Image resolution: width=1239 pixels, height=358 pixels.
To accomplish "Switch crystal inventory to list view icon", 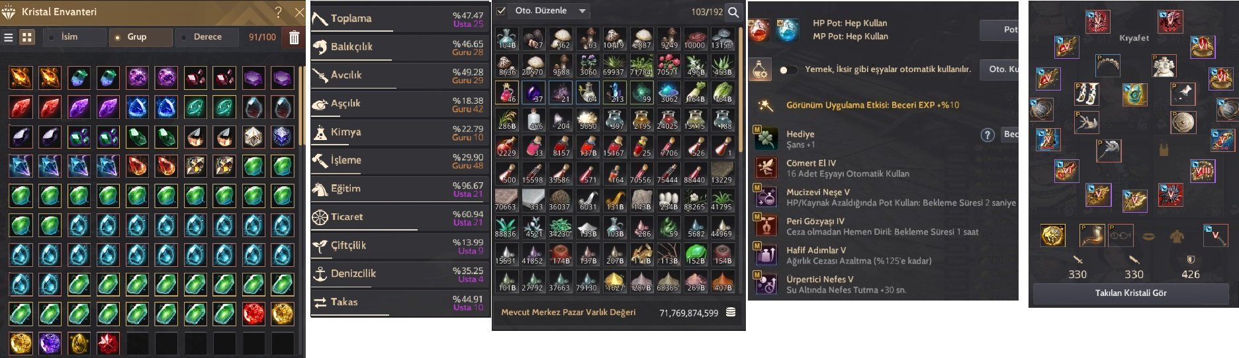I will (x=9, y=38).
